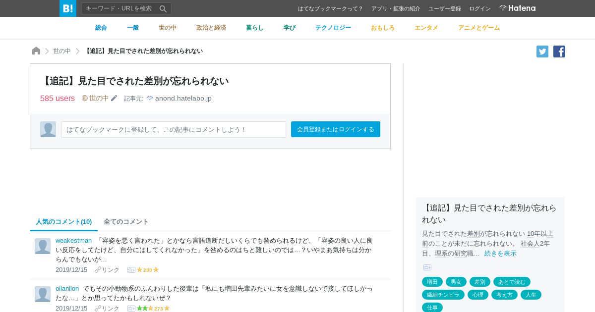Select the 考え方 tag
The image size is (595, 312).
pos(504,295)
